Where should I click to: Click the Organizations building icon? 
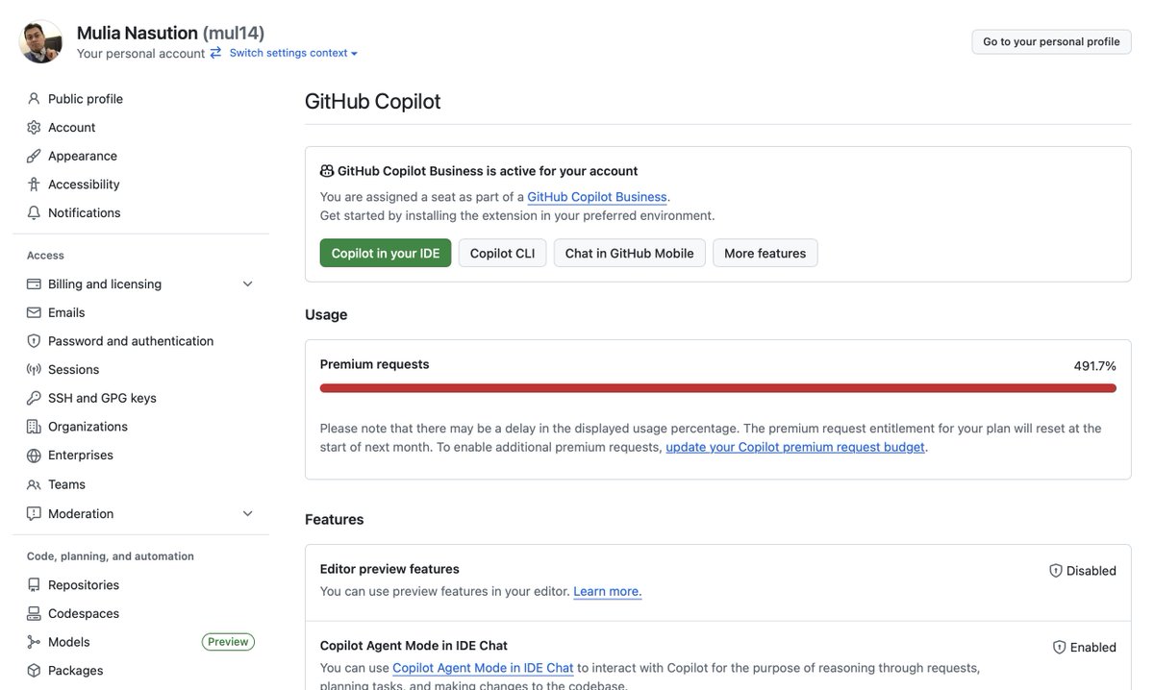click(x=34, y=427)
